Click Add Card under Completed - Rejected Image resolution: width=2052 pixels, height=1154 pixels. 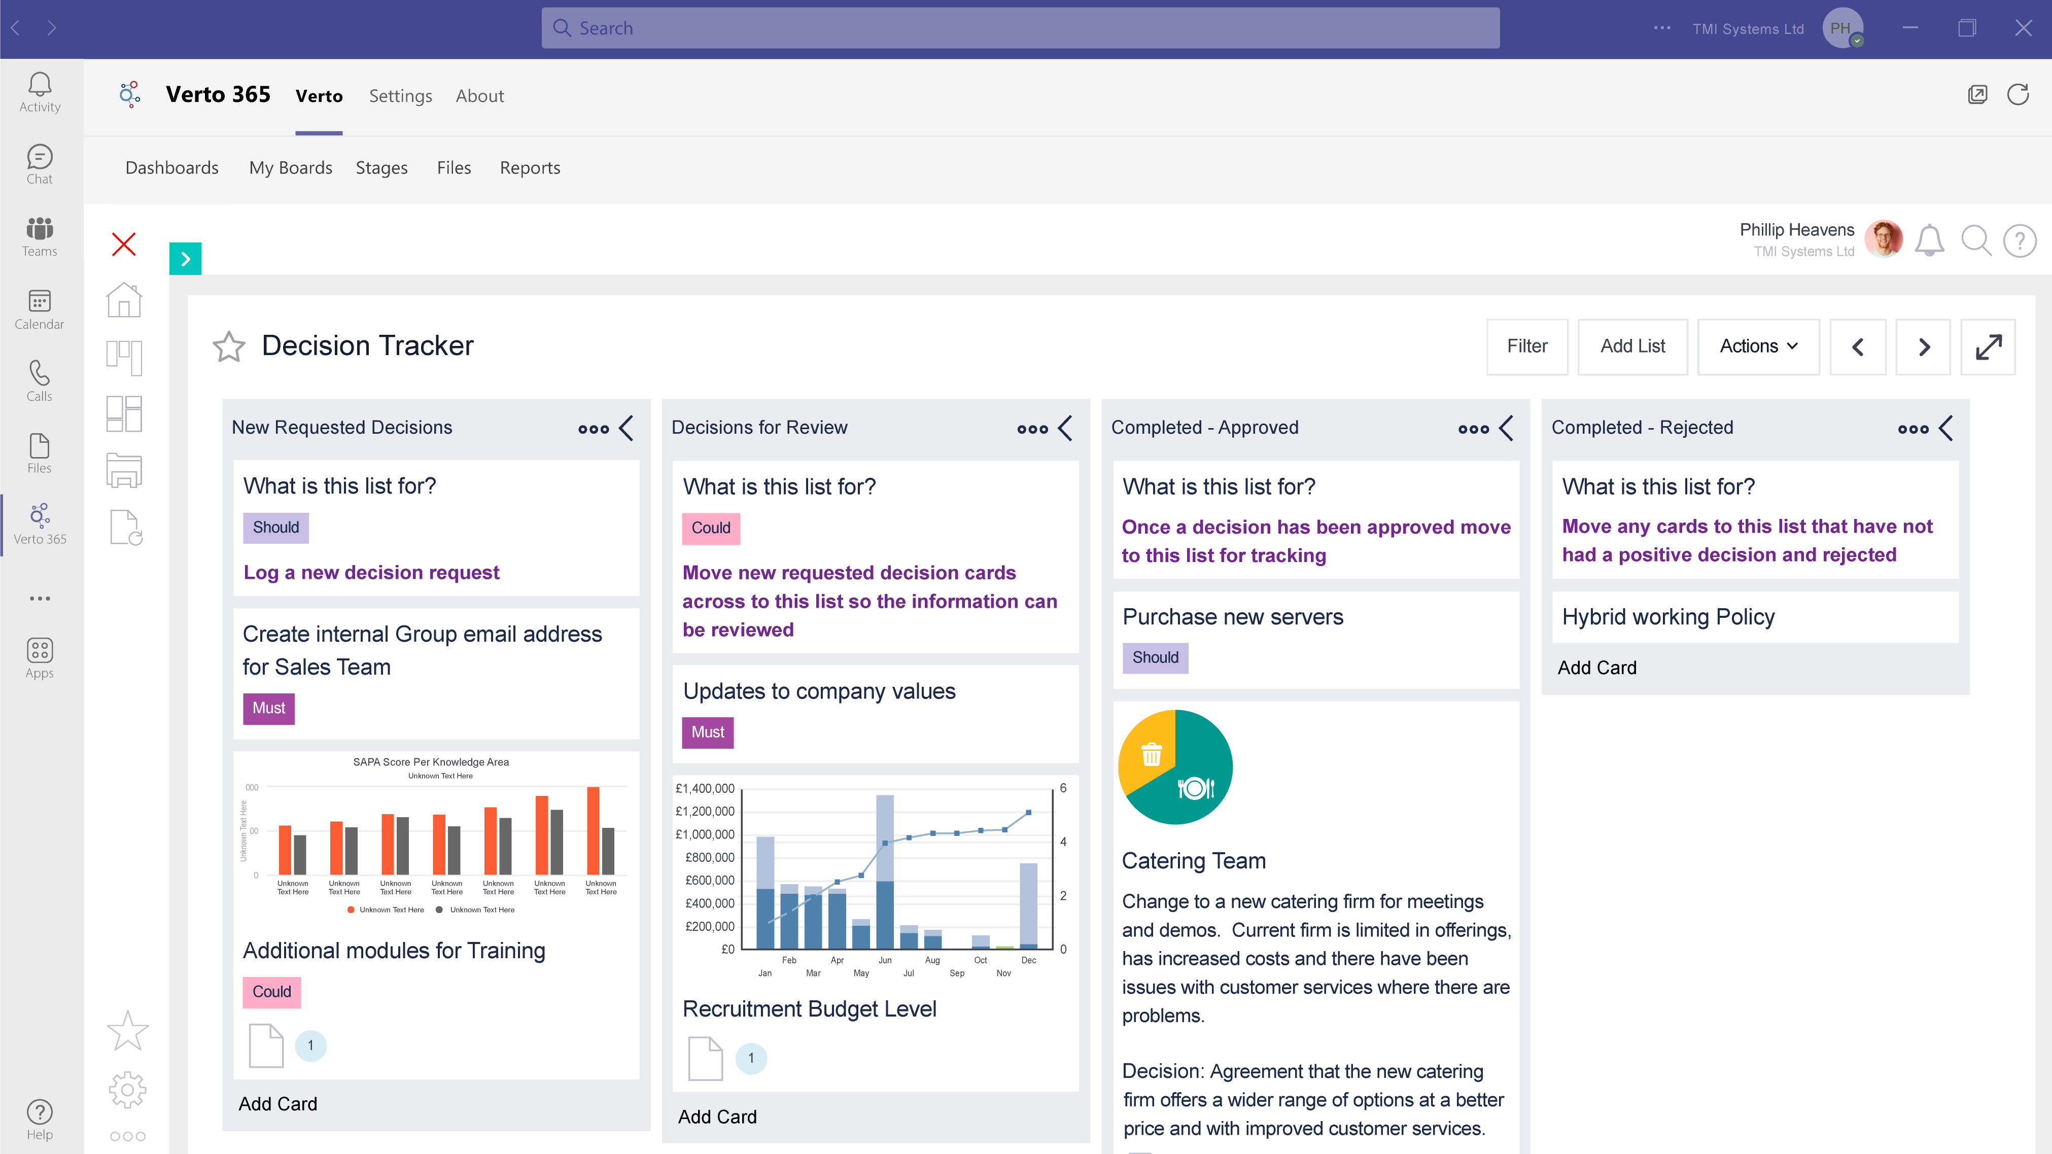(1596, 668)
